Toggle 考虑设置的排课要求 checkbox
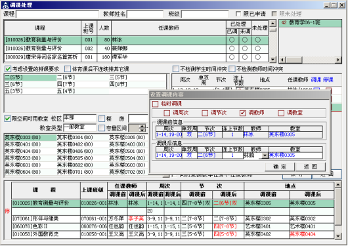This screenshot has width=348, height=246. [x=8, y=69]
